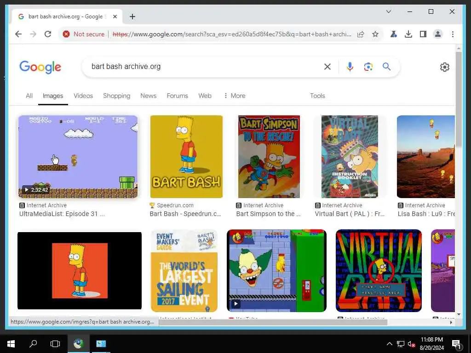Click the Speedrun.com source label
471x353 pixels.
175,205
